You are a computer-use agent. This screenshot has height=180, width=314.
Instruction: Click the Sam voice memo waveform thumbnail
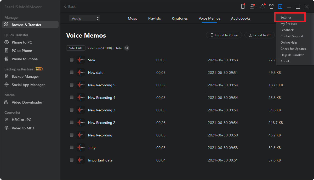(81, 60)
